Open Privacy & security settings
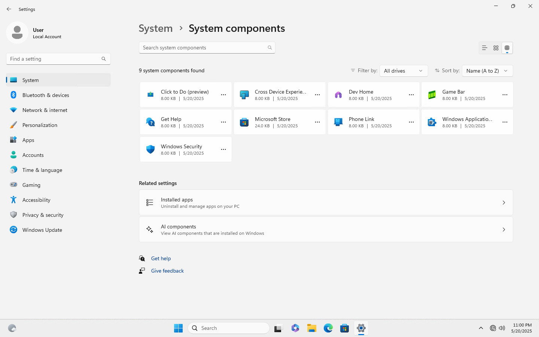539x337 pixels. [58, 215]
